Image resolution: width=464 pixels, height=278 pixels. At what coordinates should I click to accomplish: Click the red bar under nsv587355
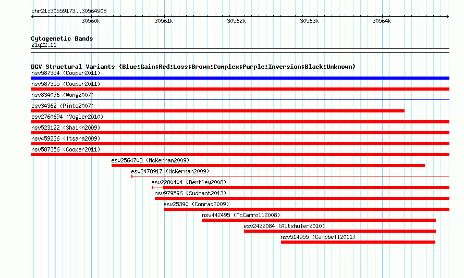(x=240, y=89)
